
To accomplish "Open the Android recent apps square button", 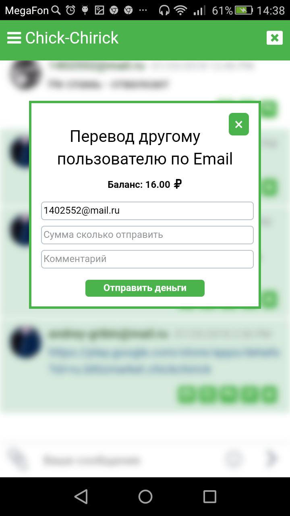I will click(x=209, y=497).
